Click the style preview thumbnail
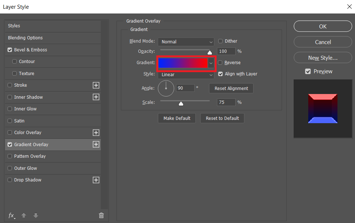 click(x=323, y=109)
